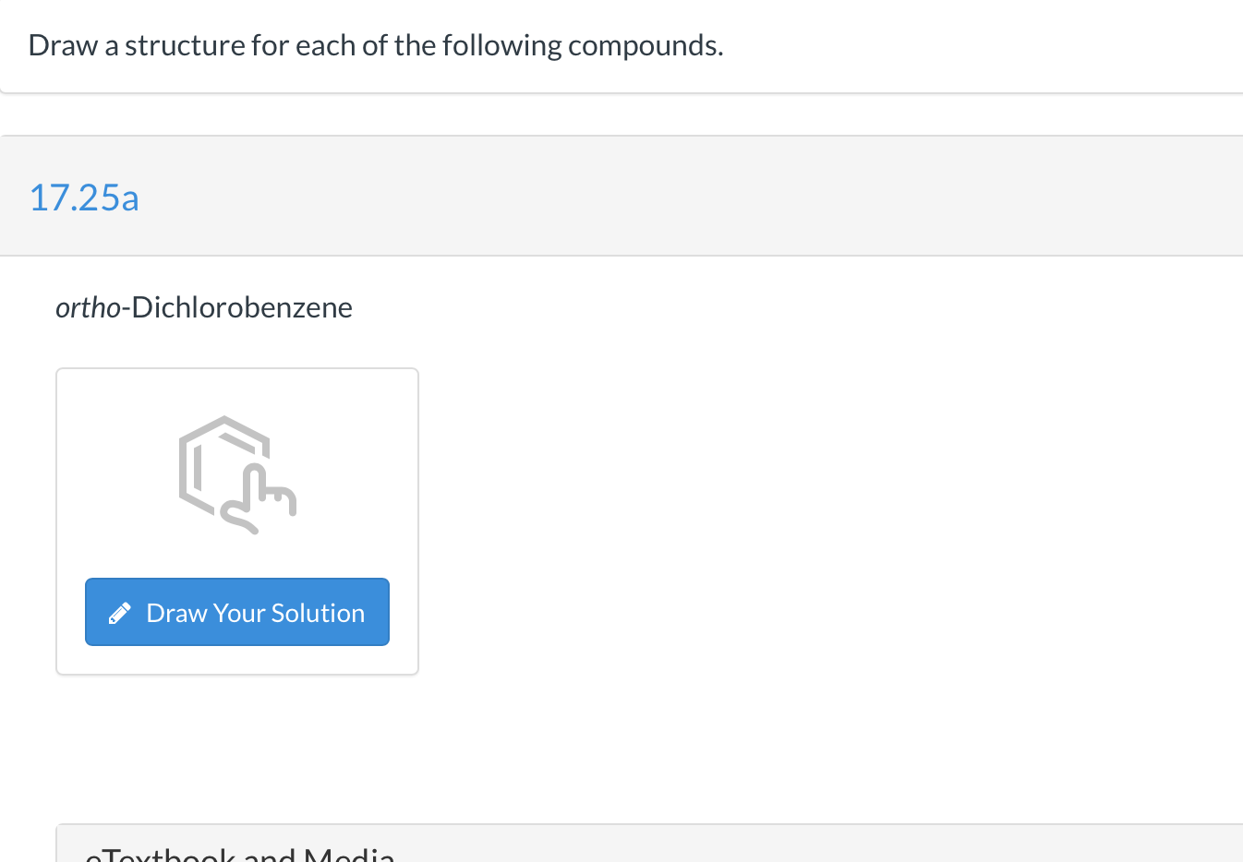Click the ortho-Dichlorobenzene compound label

204,307
